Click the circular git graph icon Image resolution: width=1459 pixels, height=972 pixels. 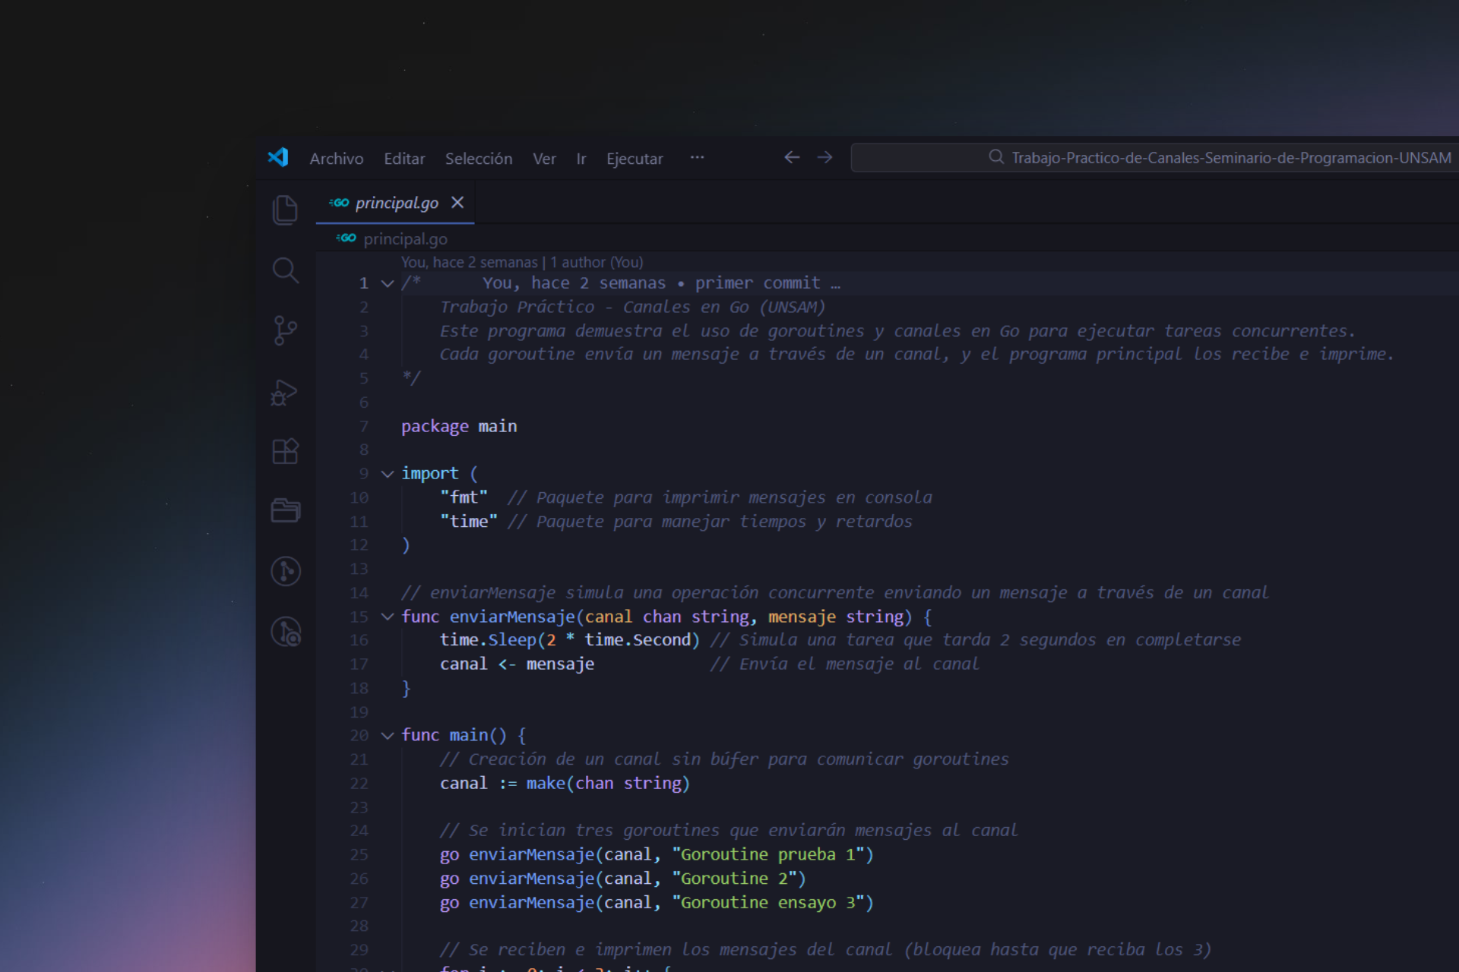coord(286,571)
